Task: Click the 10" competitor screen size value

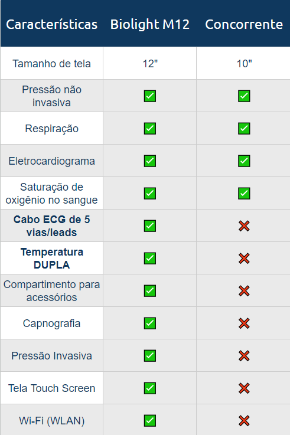Action: [x=244, y=64]
